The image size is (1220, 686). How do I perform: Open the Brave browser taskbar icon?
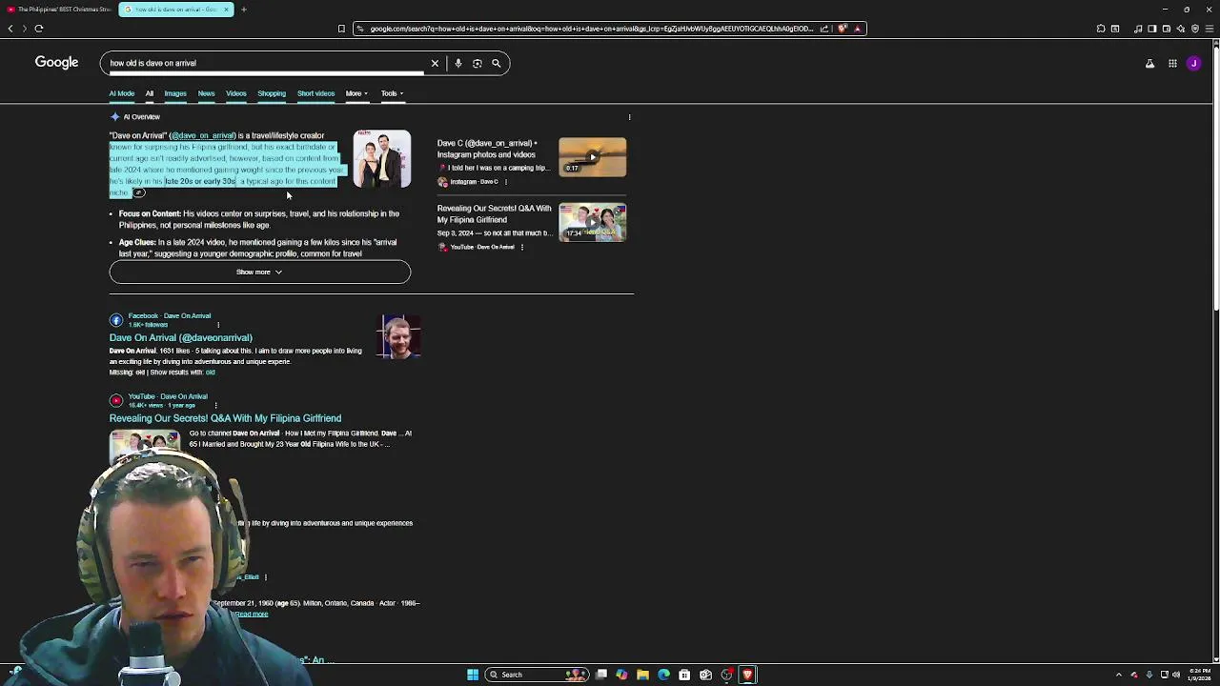[x=747, y=675]
